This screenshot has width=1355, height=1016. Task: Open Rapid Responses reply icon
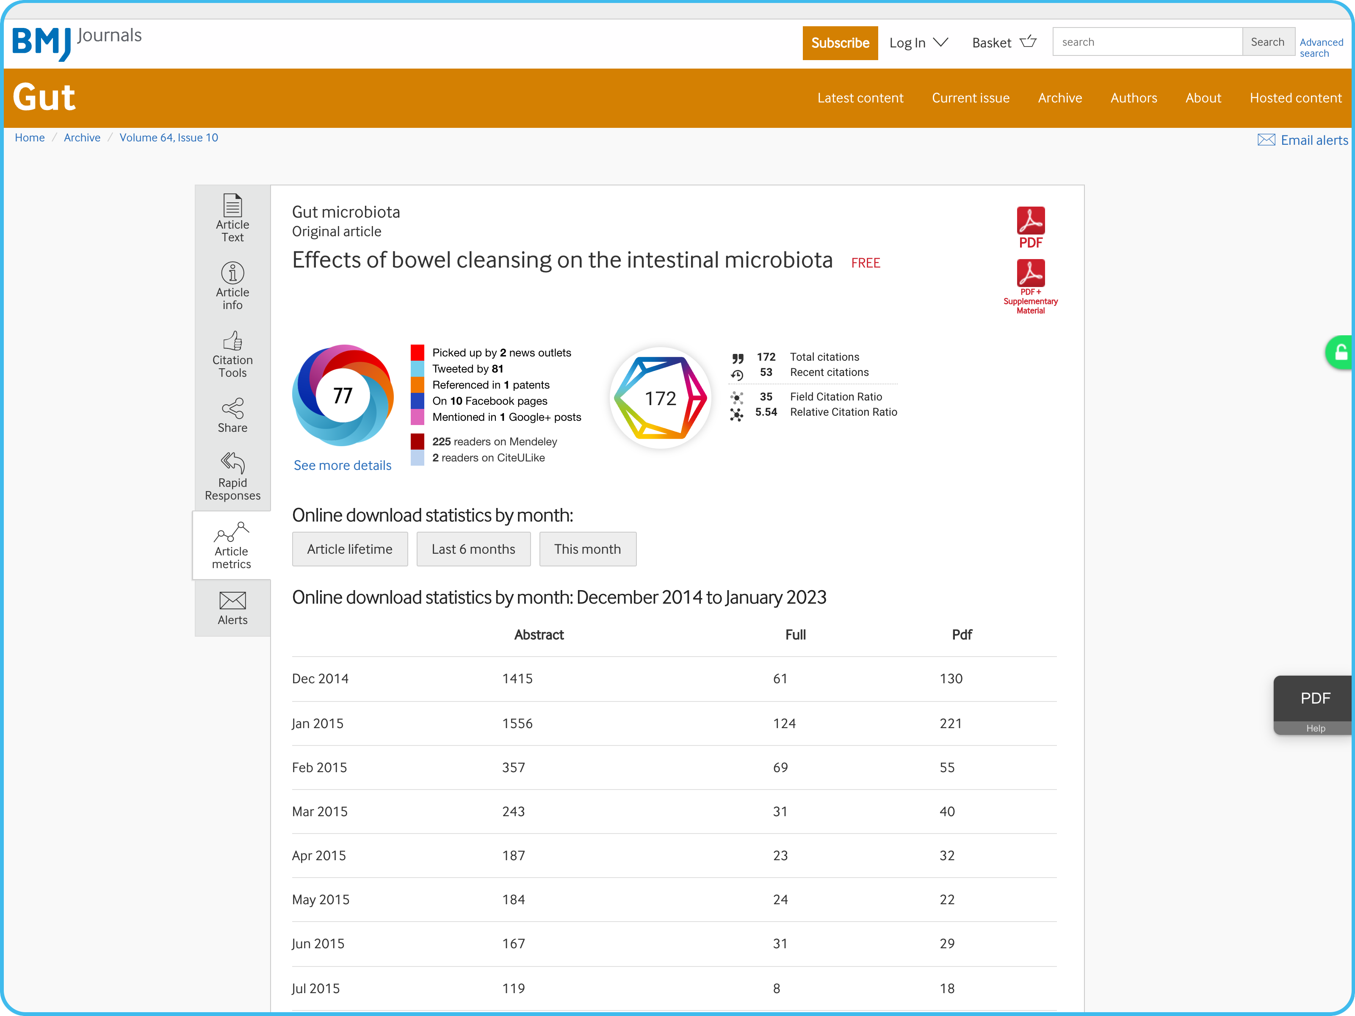tap(232, 463)
